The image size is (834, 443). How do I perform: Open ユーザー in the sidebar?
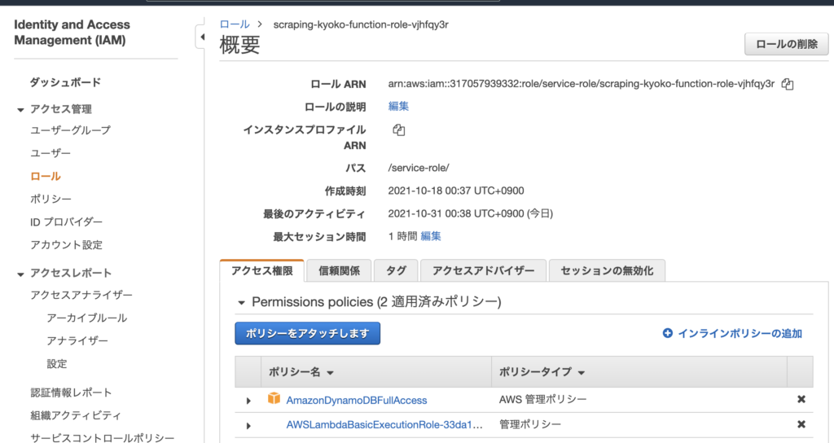pos(50,153)
